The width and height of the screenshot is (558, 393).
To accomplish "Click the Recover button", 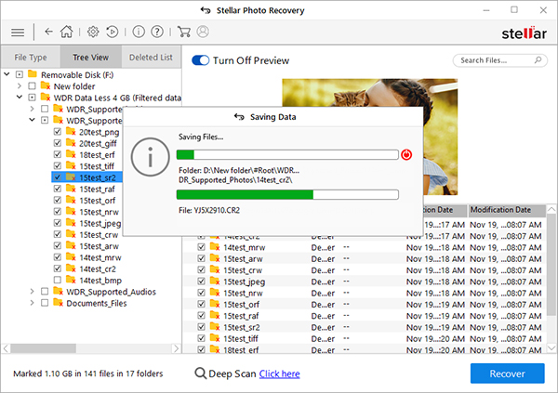I will tap(507, 373).
